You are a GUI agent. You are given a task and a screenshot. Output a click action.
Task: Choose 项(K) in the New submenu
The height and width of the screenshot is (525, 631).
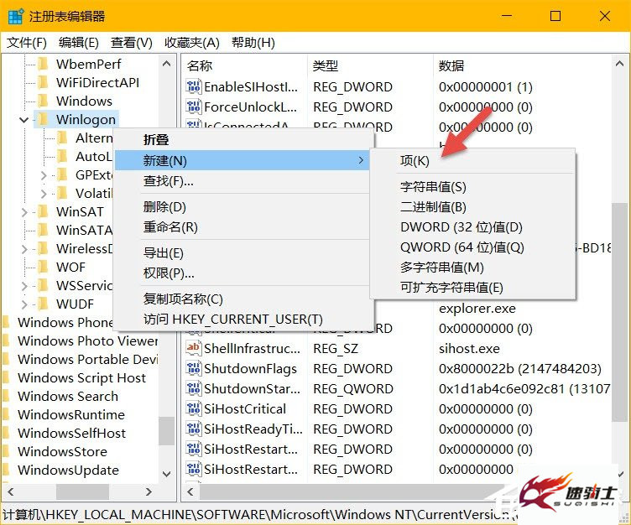tap(415, 161)
